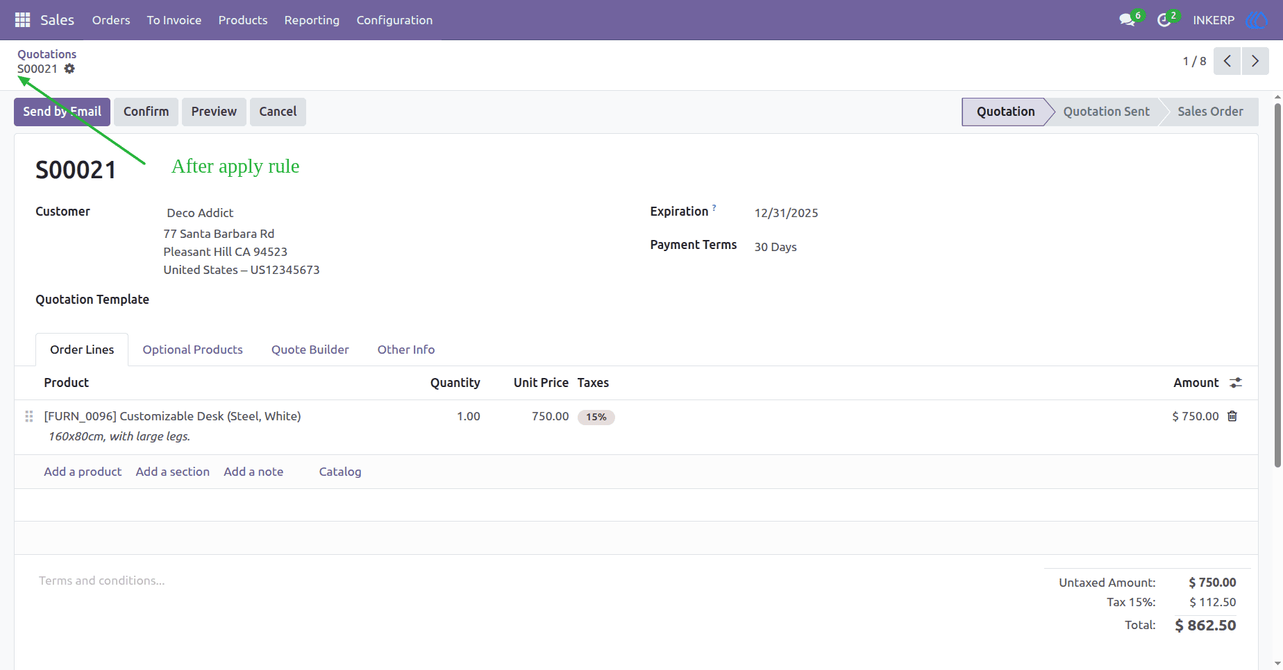Click the 15% tax tag
This screenshot has width=1283, height=670.
tap(596, 417)
